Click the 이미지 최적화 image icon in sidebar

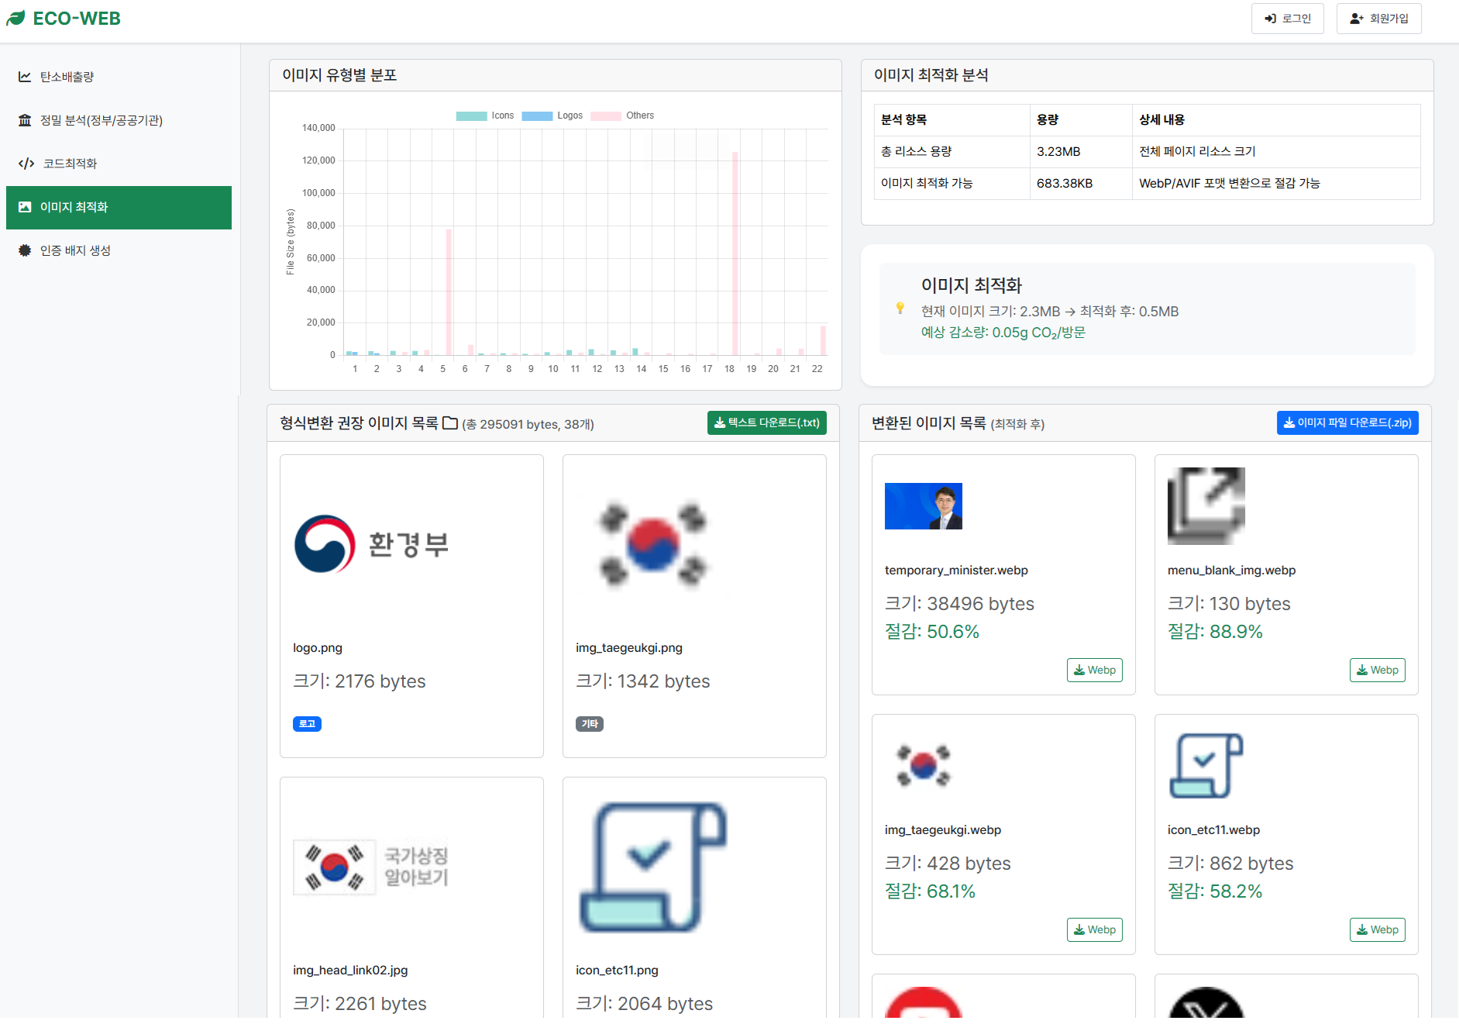[x=26, y=207]
